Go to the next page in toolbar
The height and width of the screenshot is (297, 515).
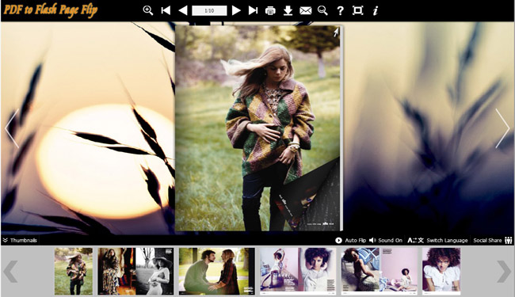pyautogui.click(x=236, y=10)
